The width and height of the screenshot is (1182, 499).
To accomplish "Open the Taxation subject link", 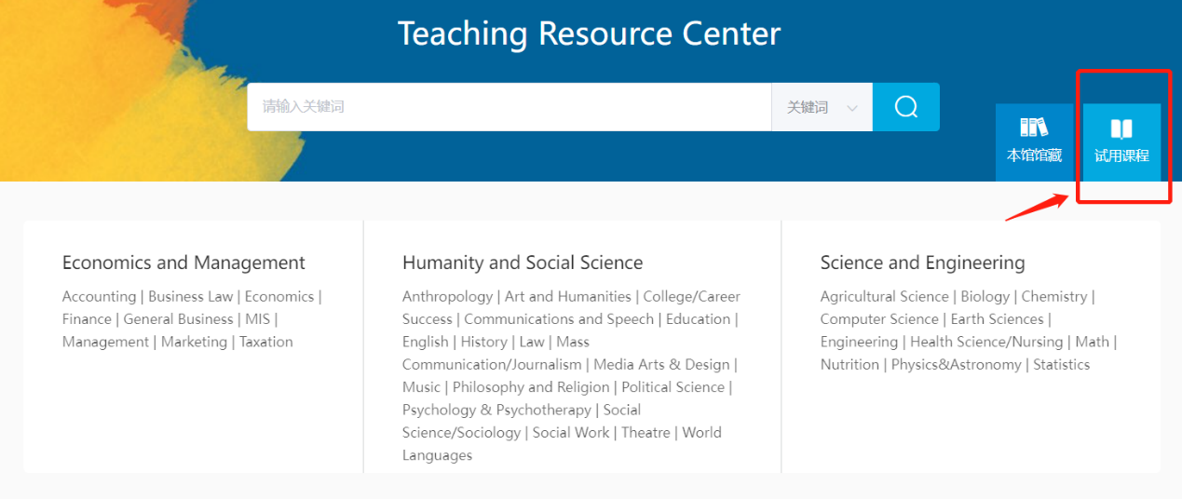I will pos(266,342).
